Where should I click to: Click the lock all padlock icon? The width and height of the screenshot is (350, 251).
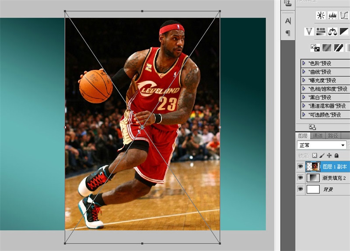tap(336, 156)
